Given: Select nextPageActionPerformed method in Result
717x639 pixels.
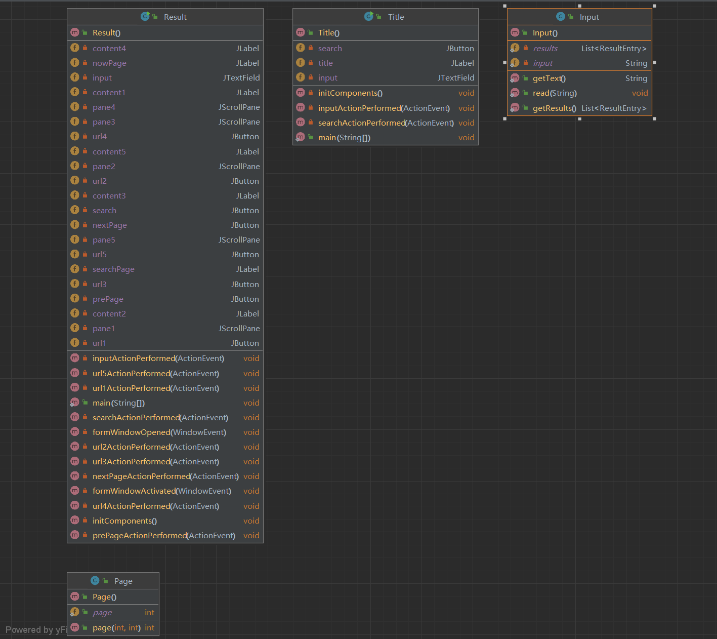Looking at the screenshot, I should click(165, 476).
